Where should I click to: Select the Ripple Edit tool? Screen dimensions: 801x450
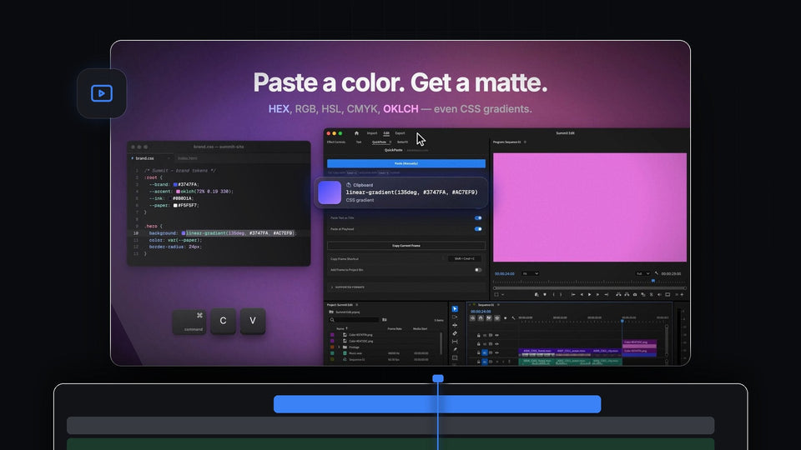click(x=455, y=325)
